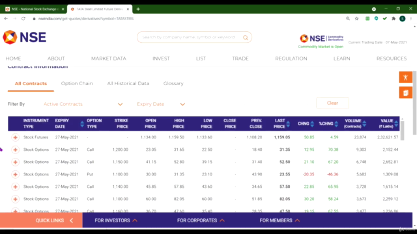The width and height of the screenshot is (417, 234).
Task: Open the All Historical Data tab
Action: 128,84
